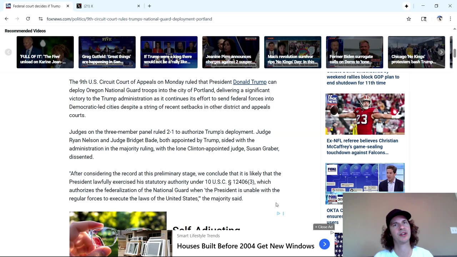Screen dimensions: 457x257
Task: Click the vertical page scrollbar thumb
Action: coord(455,54)
